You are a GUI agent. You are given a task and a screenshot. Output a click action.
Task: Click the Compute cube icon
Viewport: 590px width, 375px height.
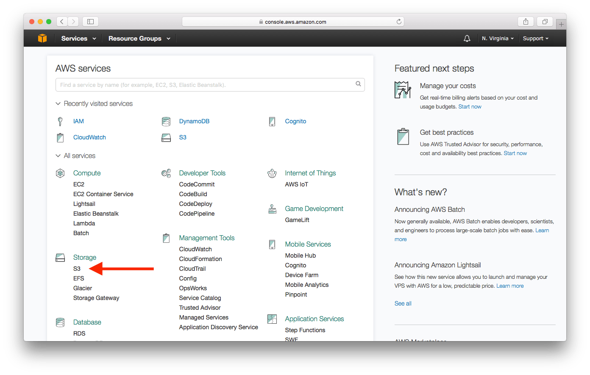pyautogui.click(x=60, y=173)
